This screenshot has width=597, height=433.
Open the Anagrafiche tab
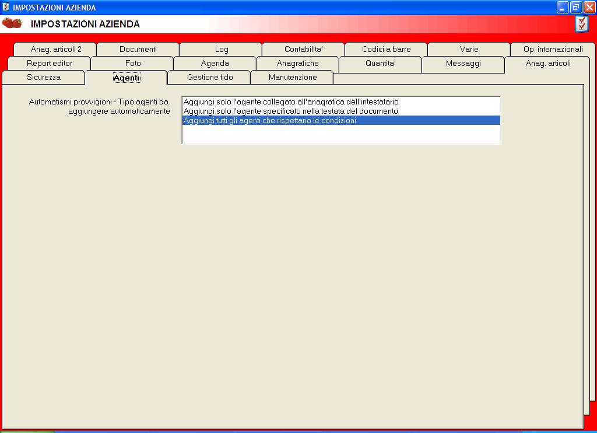(297, 63)
